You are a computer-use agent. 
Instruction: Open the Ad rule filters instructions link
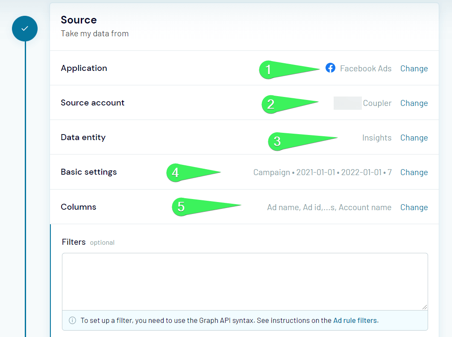point(355,320)
